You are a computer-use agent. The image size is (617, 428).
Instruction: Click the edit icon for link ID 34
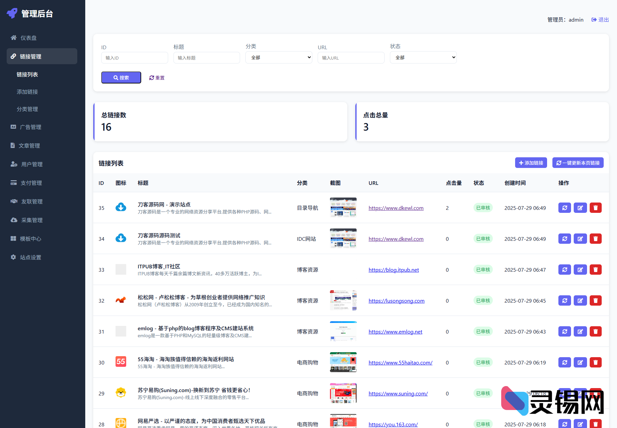point(580,239)
